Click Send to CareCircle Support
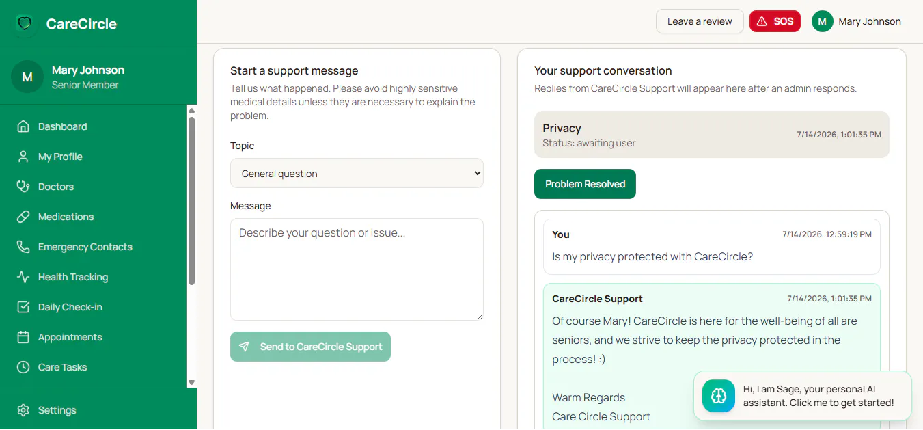The height and width of the screenshot is (430, 923). click(x=310, y=347)
